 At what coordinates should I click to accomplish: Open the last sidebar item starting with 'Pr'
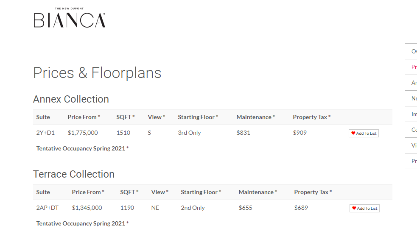414,161
